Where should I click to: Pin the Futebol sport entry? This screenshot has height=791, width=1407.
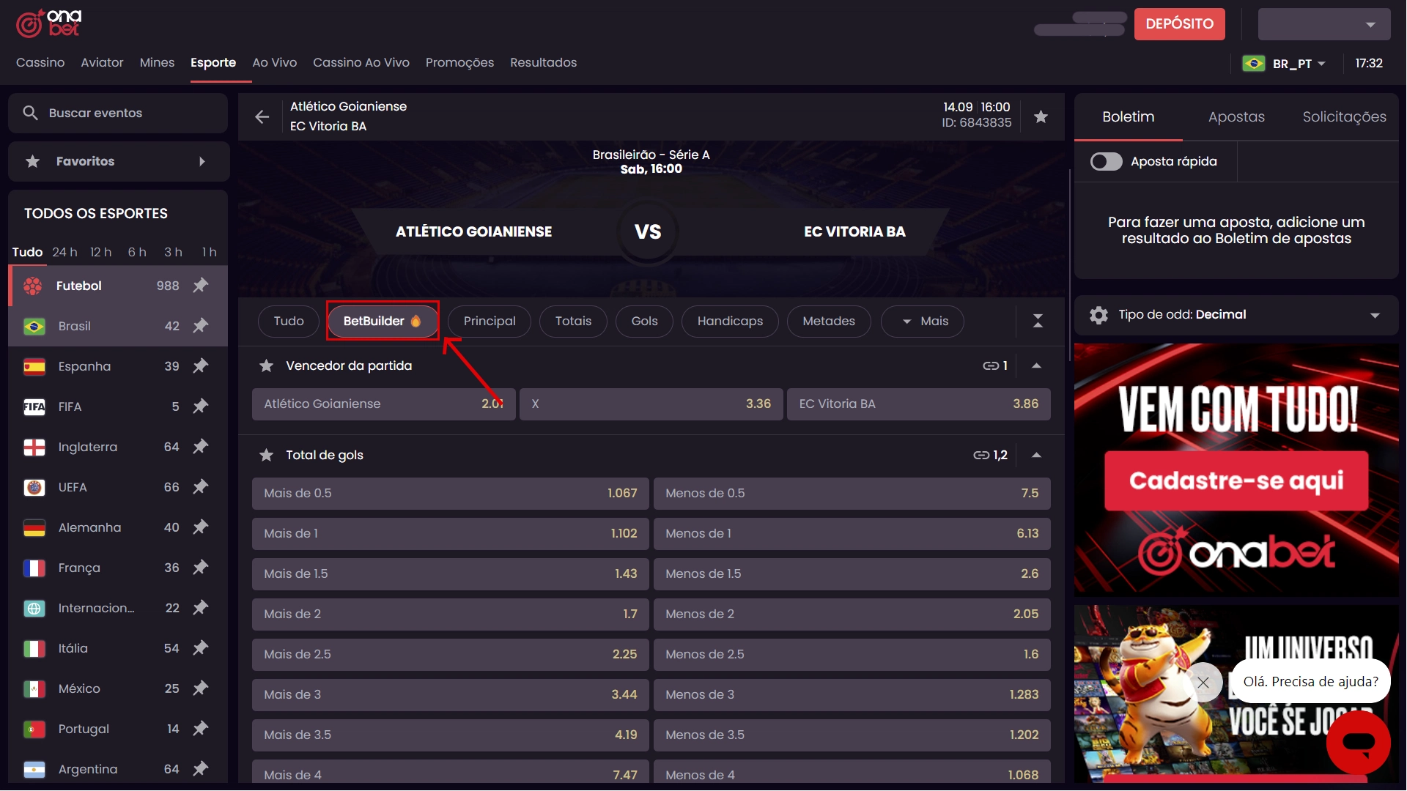[x=201, y=286]
